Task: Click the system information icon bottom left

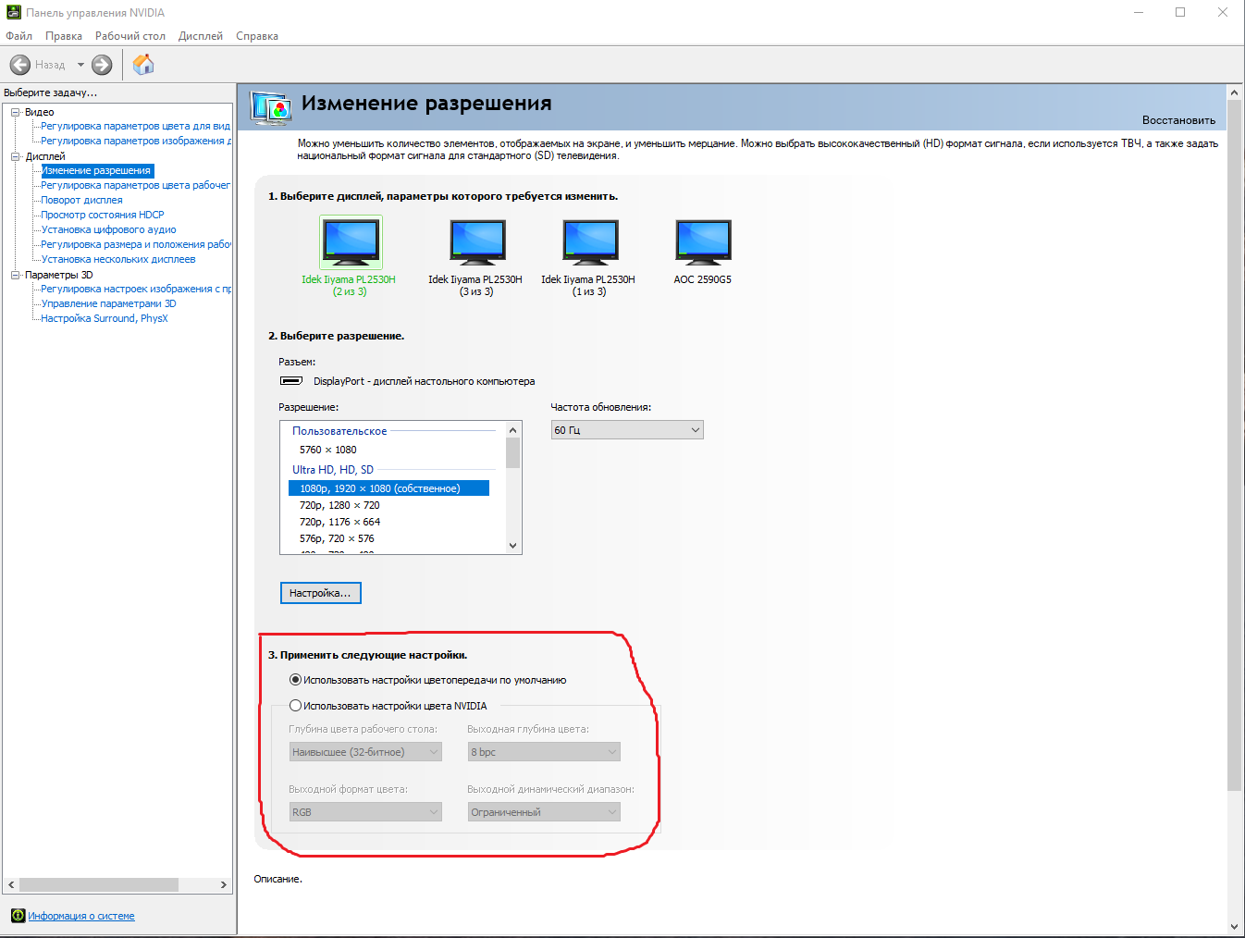Action: 18,915
